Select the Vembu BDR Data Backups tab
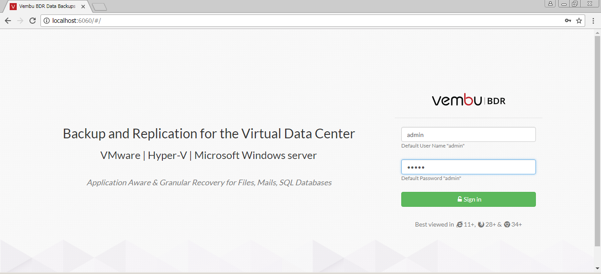601x274 pixels. pos(44,7)
